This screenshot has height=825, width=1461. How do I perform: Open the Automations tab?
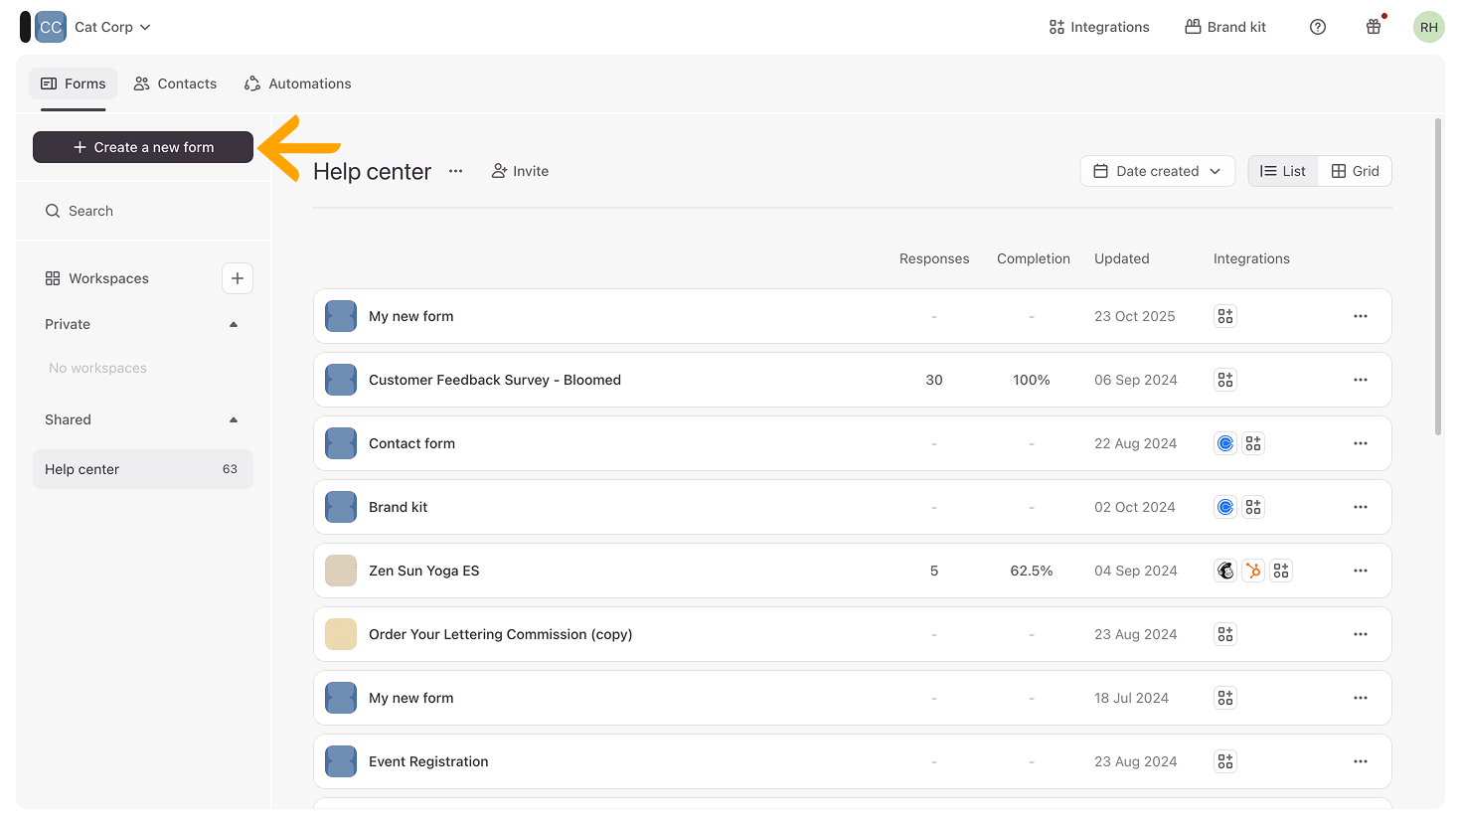[x=298, y=83]
